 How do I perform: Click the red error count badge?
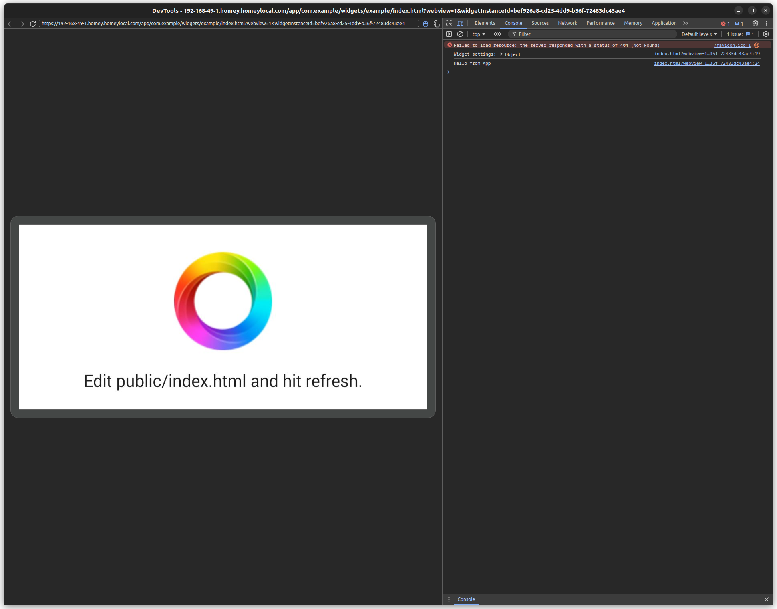tap(725, 24)
